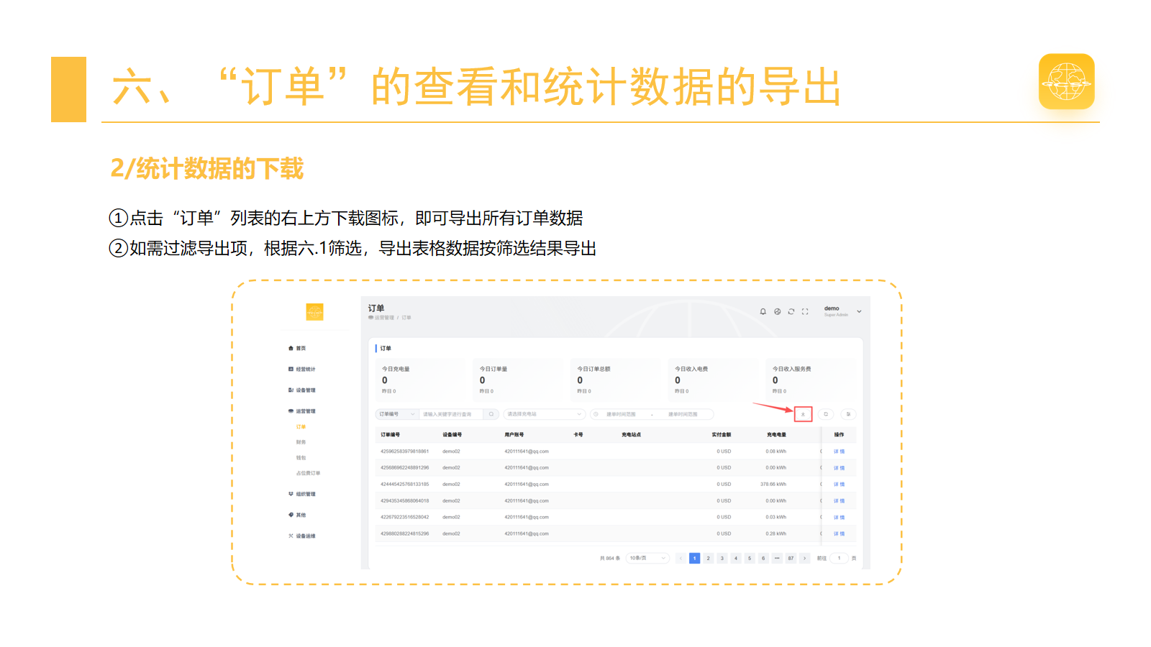Open the 请选择充电站 station dropdown

544,414
